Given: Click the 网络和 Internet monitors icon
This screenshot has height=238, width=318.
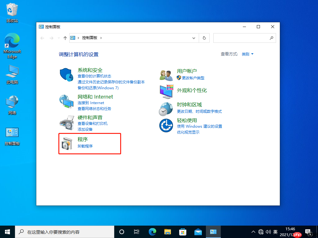Looking at the screenshot, I should 66,102.
